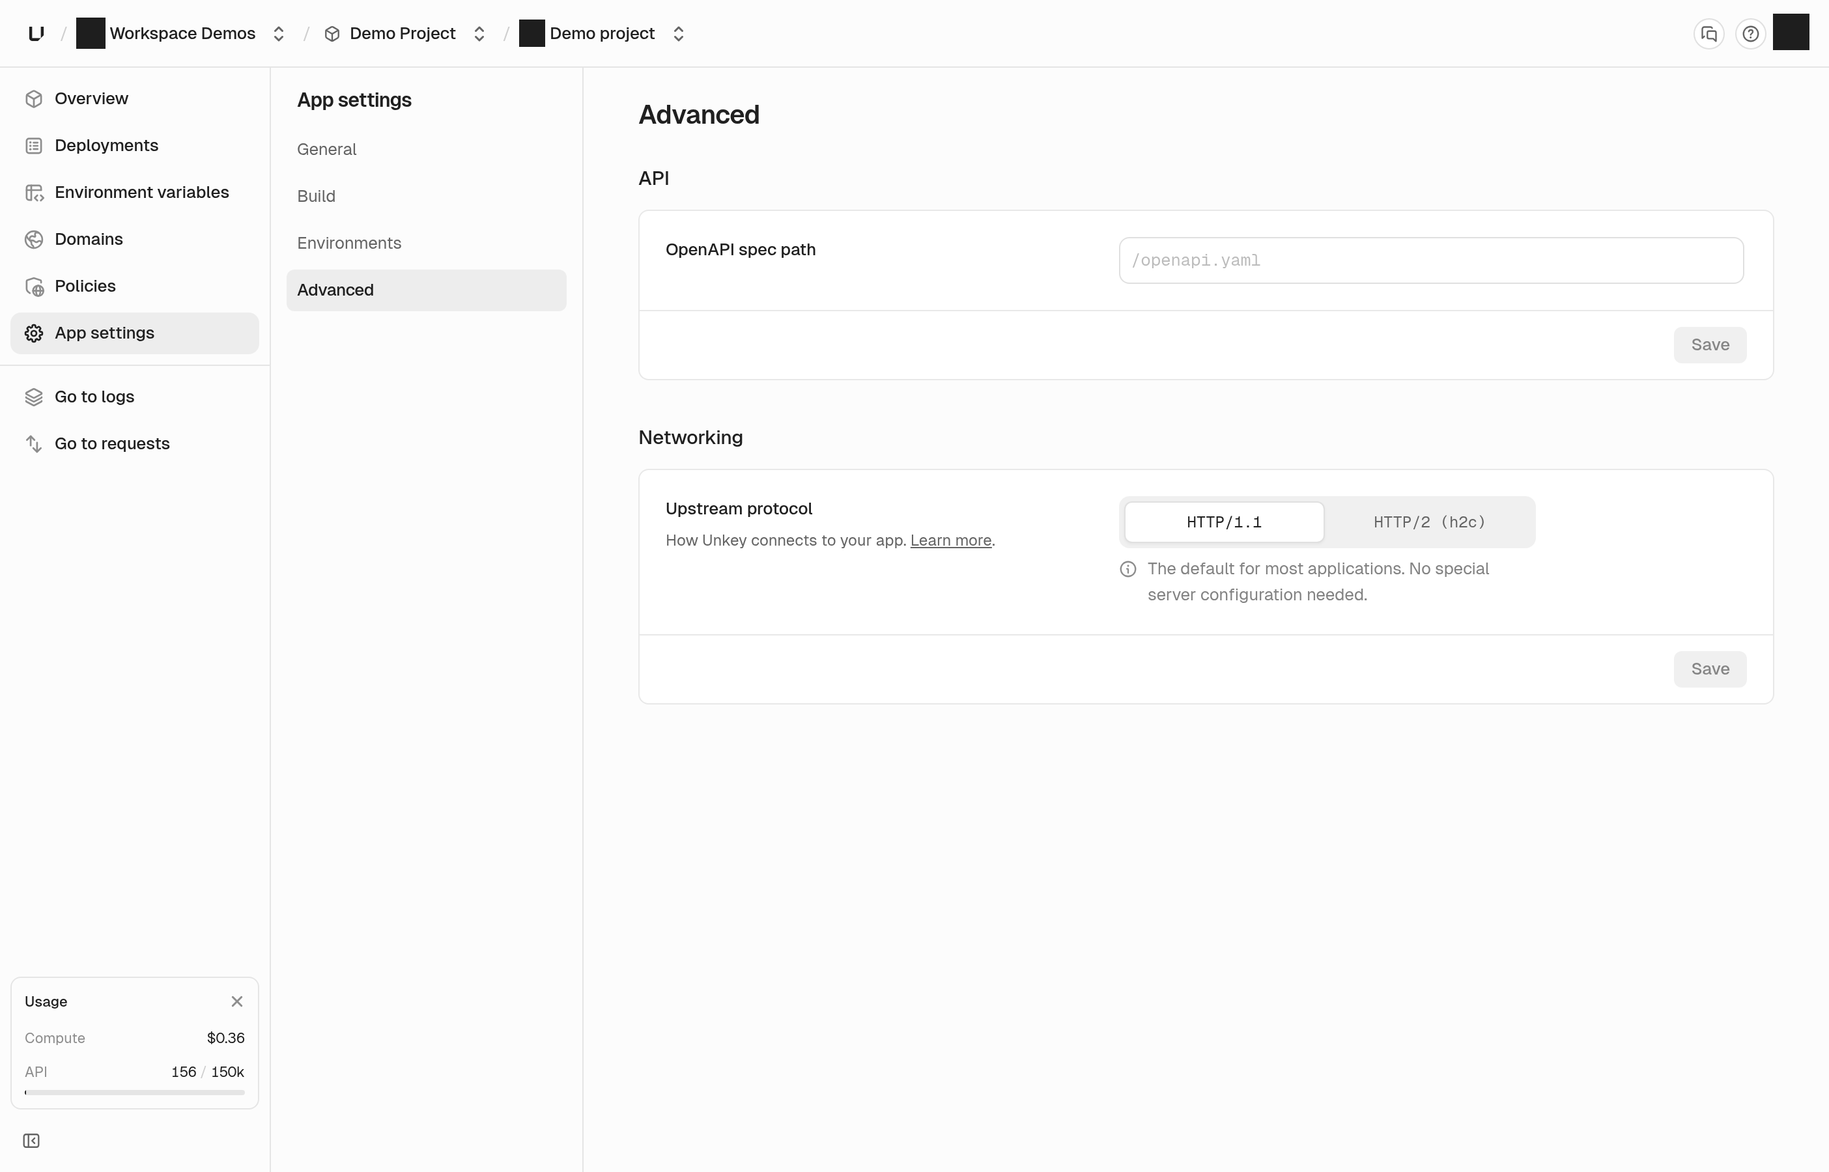Screen dimensions: 1829x1172
Task: Click the Policies shield icon
Action: click(x=35, y=287)
